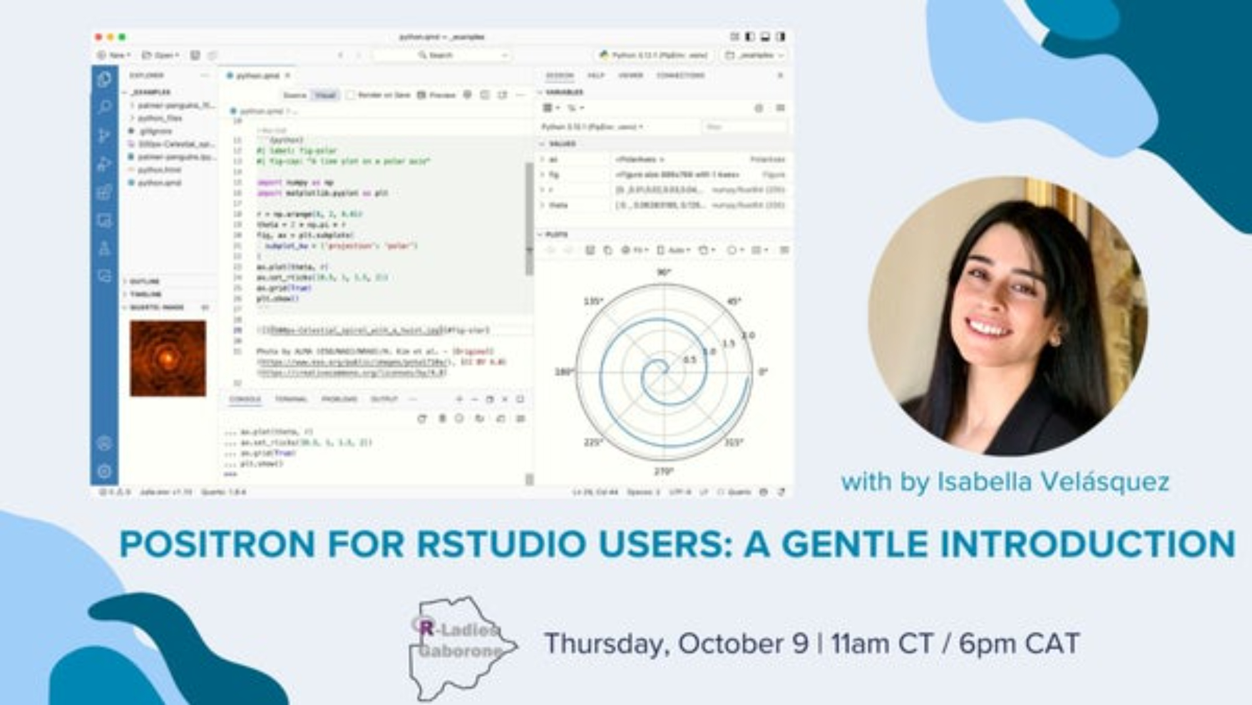Switch to the Terminal panel tab
Viewport: 1252px width, 705px height.
[x=291, y=399]
